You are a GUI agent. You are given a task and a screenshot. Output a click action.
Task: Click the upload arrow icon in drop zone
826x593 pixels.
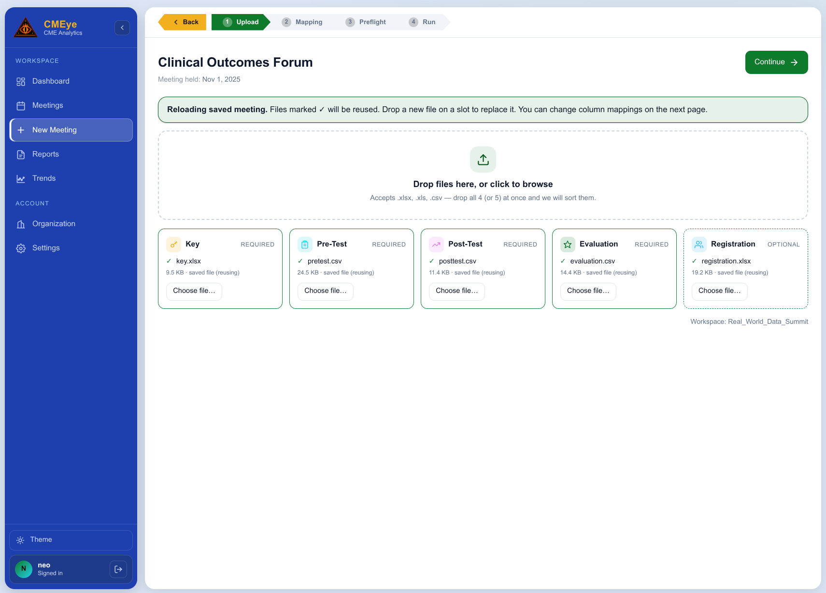pyautogui.click(x=483, y=159)
